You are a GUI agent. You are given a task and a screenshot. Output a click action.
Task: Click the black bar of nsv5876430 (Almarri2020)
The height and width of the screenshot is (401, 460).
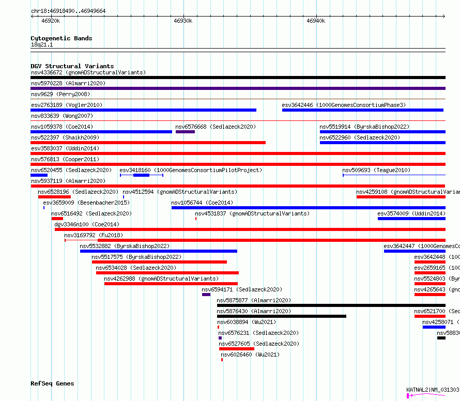[x=282, y=316]
